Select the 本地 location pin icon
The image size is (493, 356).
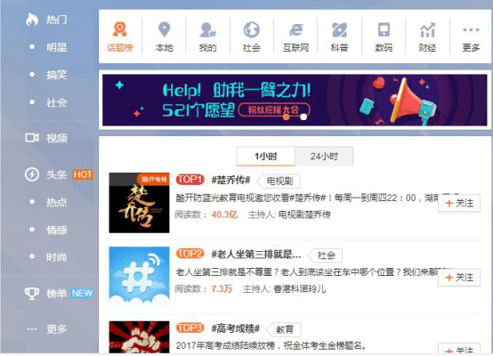point(164,30)
